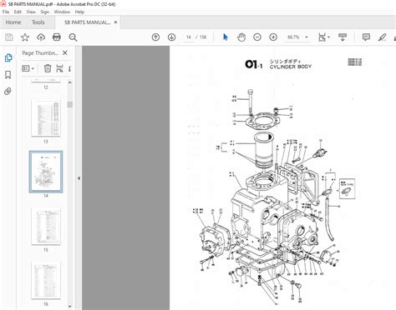Open the page fit options dropdown
Image resolution: width=396 pixels, height=310 pixels.
pos(324,37)
